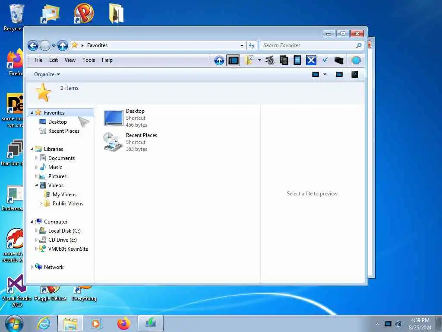Click the Up arrow beside the address bar
This screenshot has height=332, width=442.
click(63, 45)
